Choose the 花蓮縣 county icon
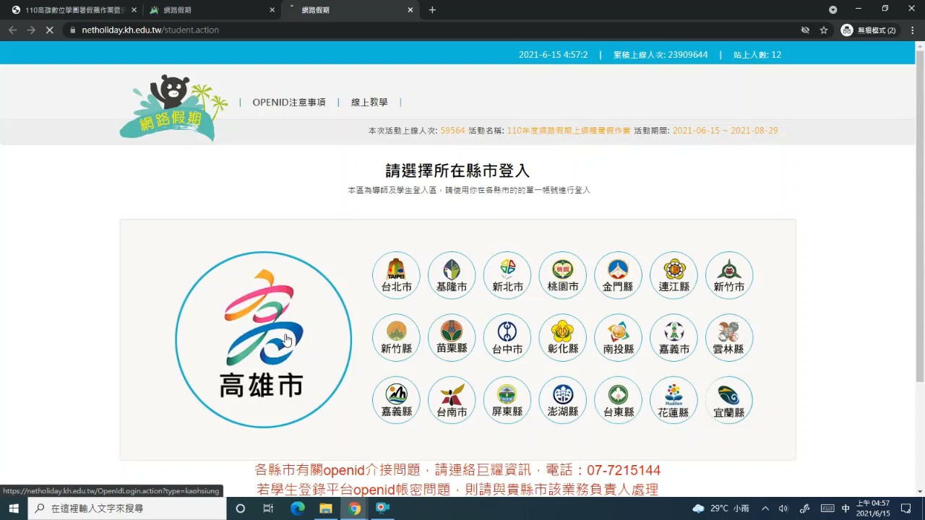Screen dimensions: 925x520 pos(674,400)
